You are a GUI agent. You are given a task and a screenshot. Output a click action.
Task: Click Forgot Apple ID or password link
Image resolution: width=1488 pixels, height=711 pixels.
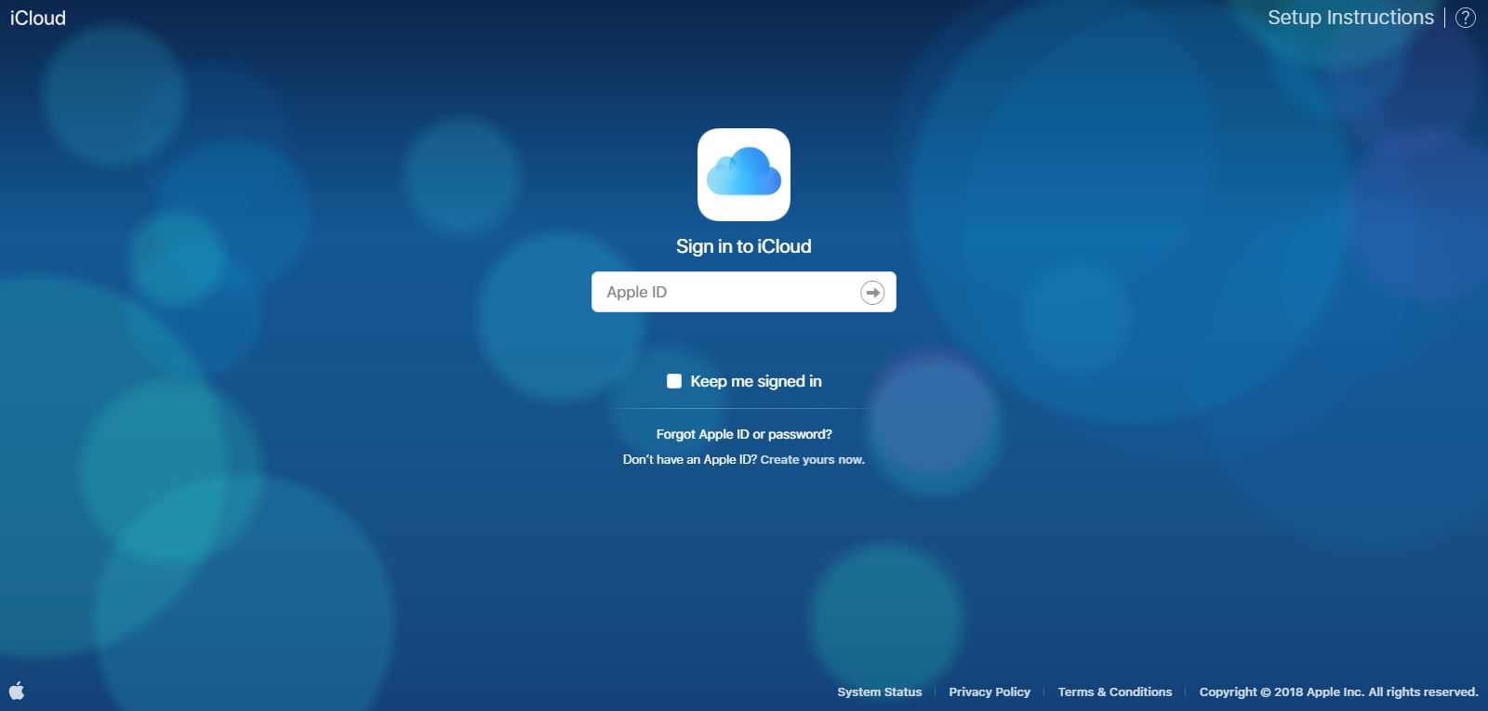[744, 434]
